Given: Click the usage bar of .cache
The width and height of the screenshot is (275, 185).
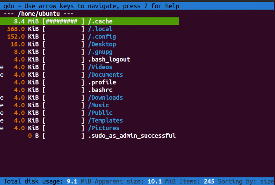Looking at the screenshot, I should [x=63, y=21].
